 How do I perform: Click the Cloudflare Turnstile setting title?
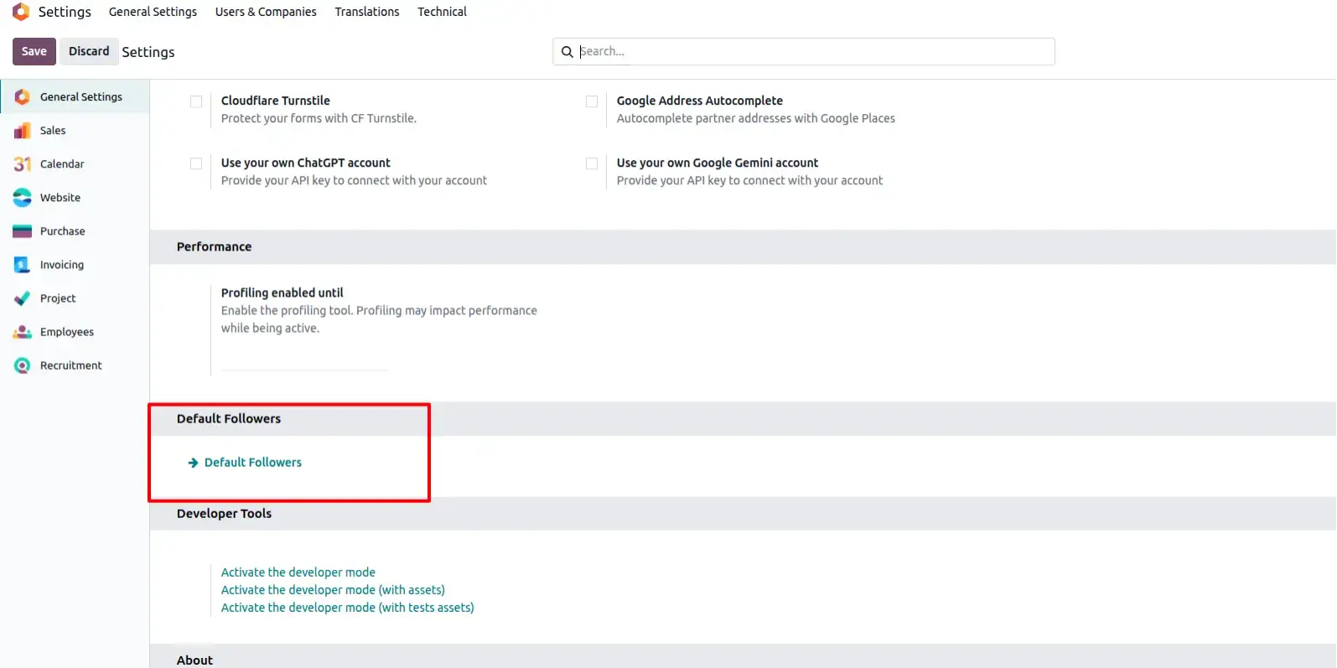pyautogui.click(x=276, y=101)
